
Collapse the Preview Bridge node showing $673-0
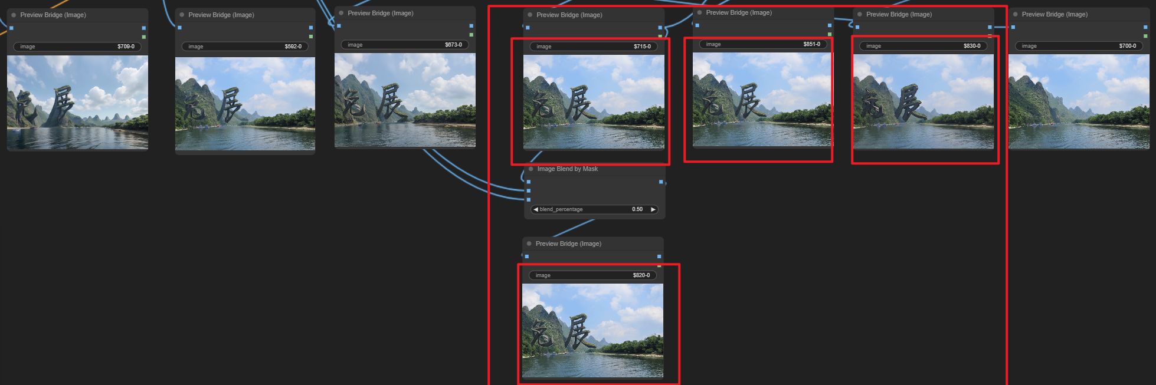(x=341, y=13)
